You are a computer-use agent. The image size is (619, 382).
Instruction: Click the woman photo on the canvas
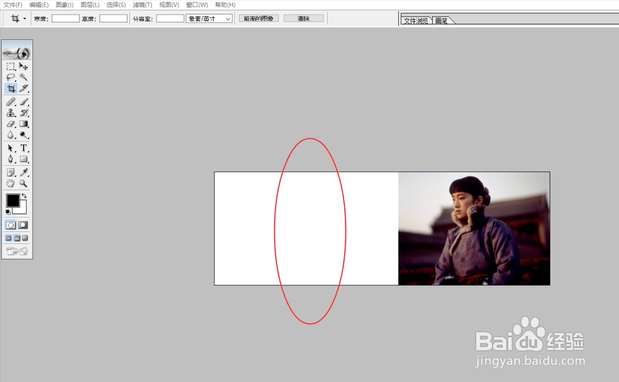474,228
